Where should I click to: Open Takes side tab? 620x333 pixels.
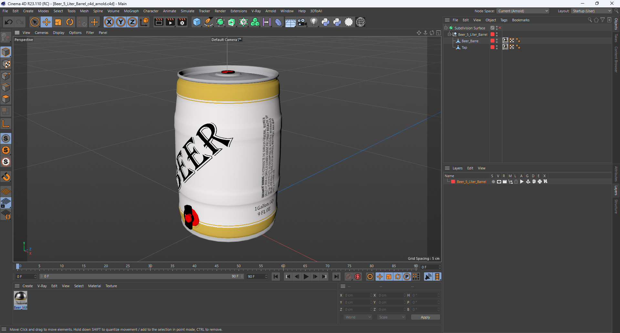[x=616, y=38]
